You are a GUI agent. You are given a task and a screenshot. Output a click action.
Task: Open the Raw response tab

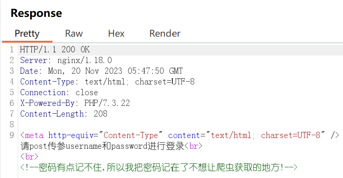point(74,33)
